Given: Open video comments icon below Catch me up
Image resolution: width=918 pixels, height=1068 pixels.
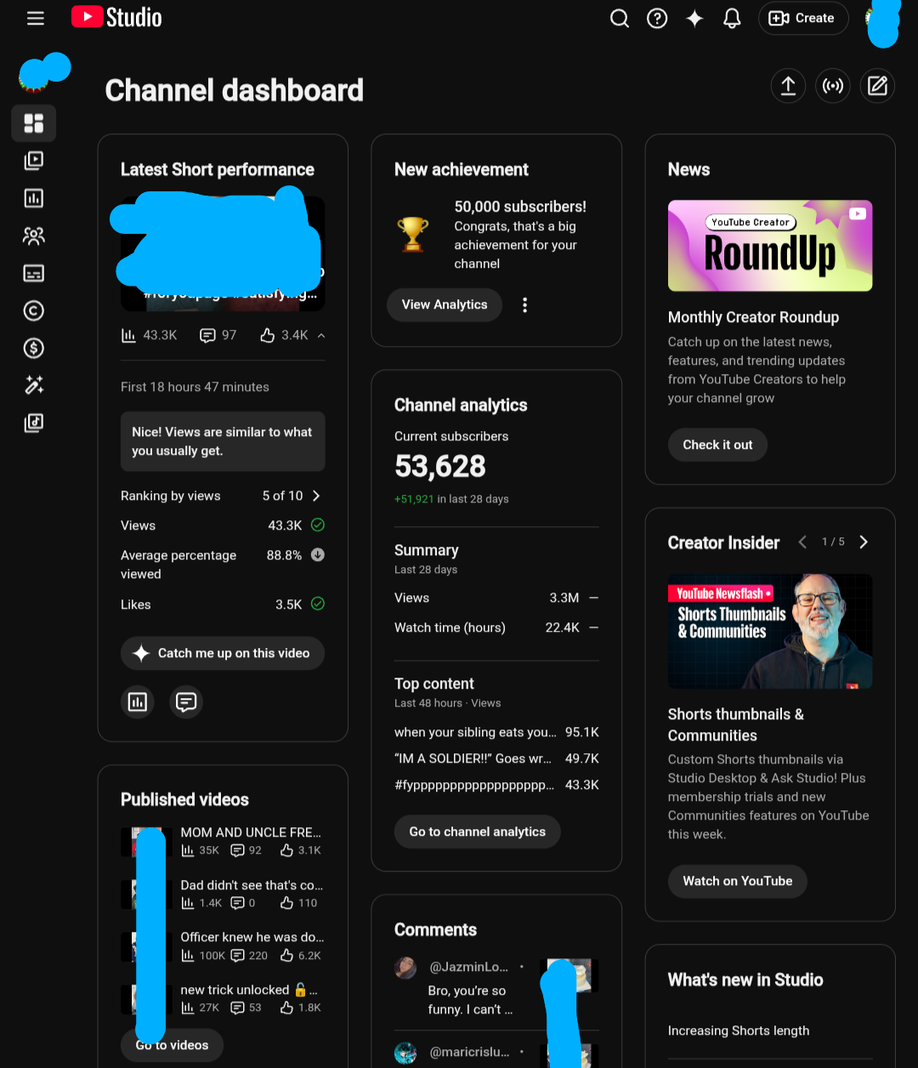Looking at the screenshot, I should pos(186,702).
